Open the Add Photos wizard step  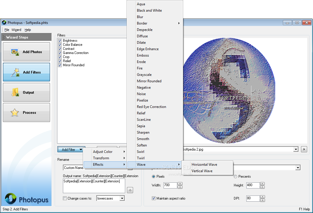pos(26,52)
